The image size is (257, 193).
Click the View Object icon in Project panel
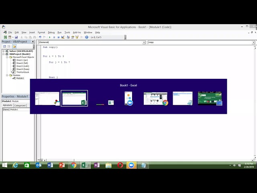pyautogui.click(x=9, y=47)
